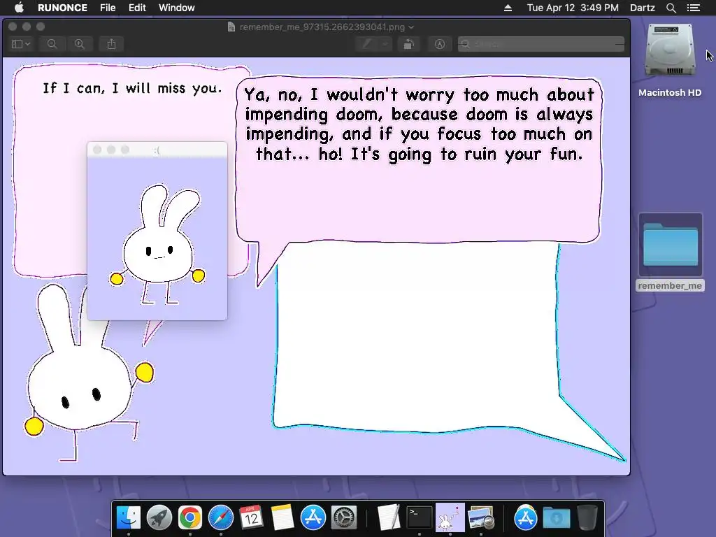Screen dimensions: 716x537
Task: Show the Markup toolbar
Action: pyautogui.click(x=440, y=44)
